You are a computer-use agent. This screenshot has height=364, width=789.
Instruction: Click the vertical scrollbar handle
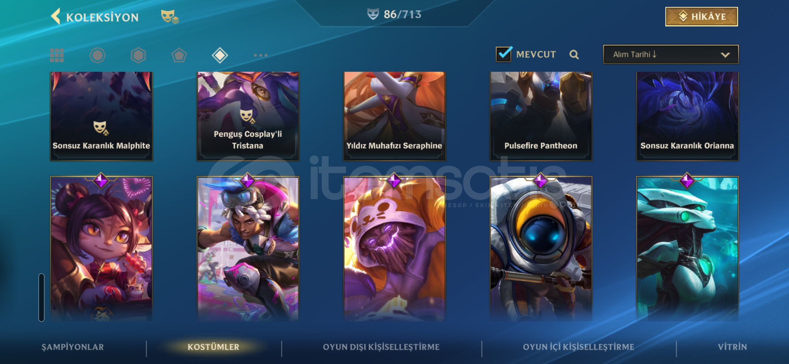pos(41,297)
